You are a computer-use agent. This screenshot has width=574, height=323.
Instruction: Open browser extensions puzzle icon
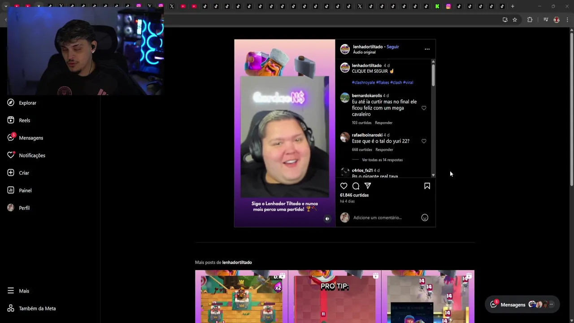point(530,20)
